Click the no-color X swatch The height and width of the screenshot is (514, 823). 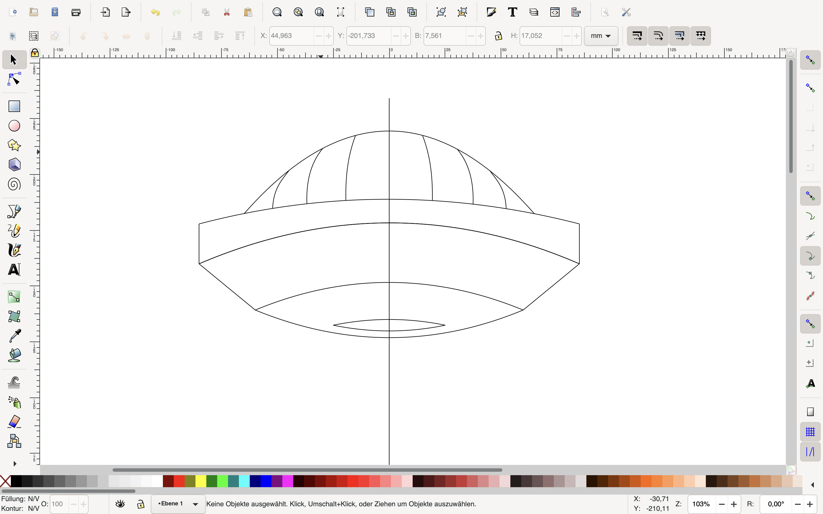(5, 481)
